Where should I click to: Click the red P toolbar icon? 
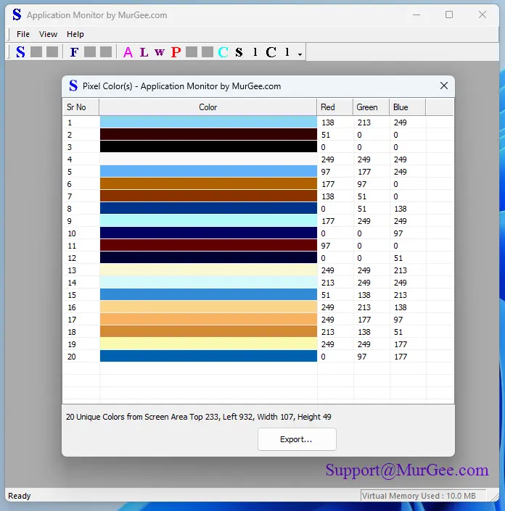point(176,51)
